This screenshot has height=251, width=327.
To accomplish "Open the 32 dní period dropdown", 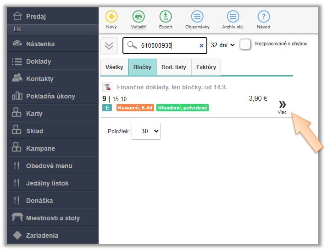I will [222, 45].
